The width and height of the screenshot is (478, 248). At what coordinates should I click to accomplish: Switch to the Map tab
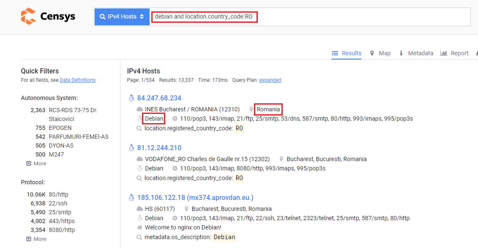pos(380,53)
